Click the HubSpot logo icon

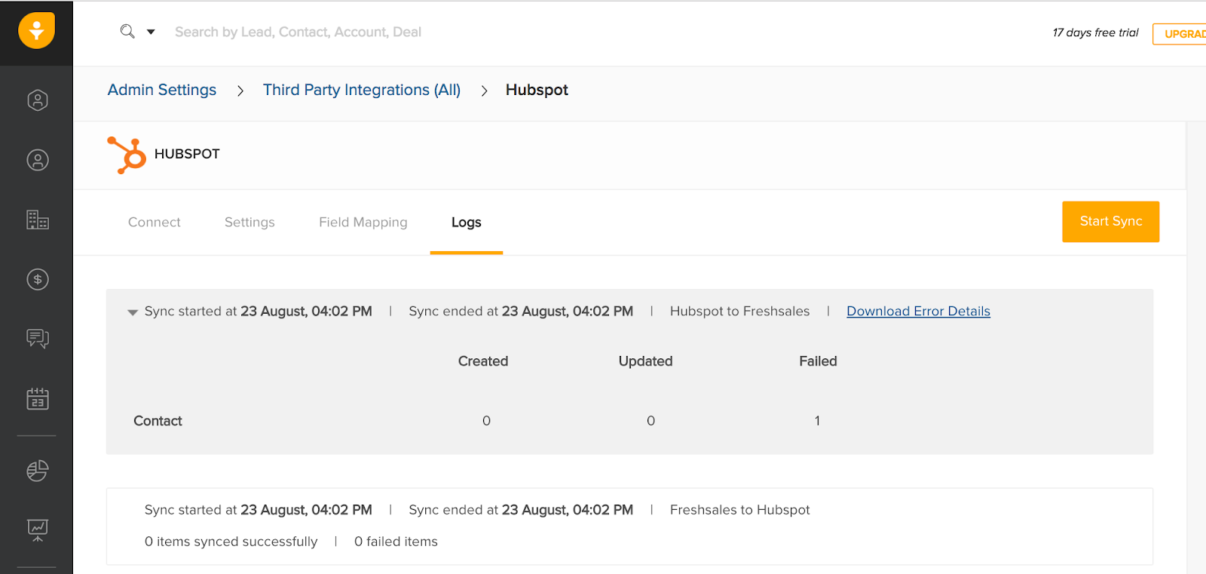[x=127, y=155]
